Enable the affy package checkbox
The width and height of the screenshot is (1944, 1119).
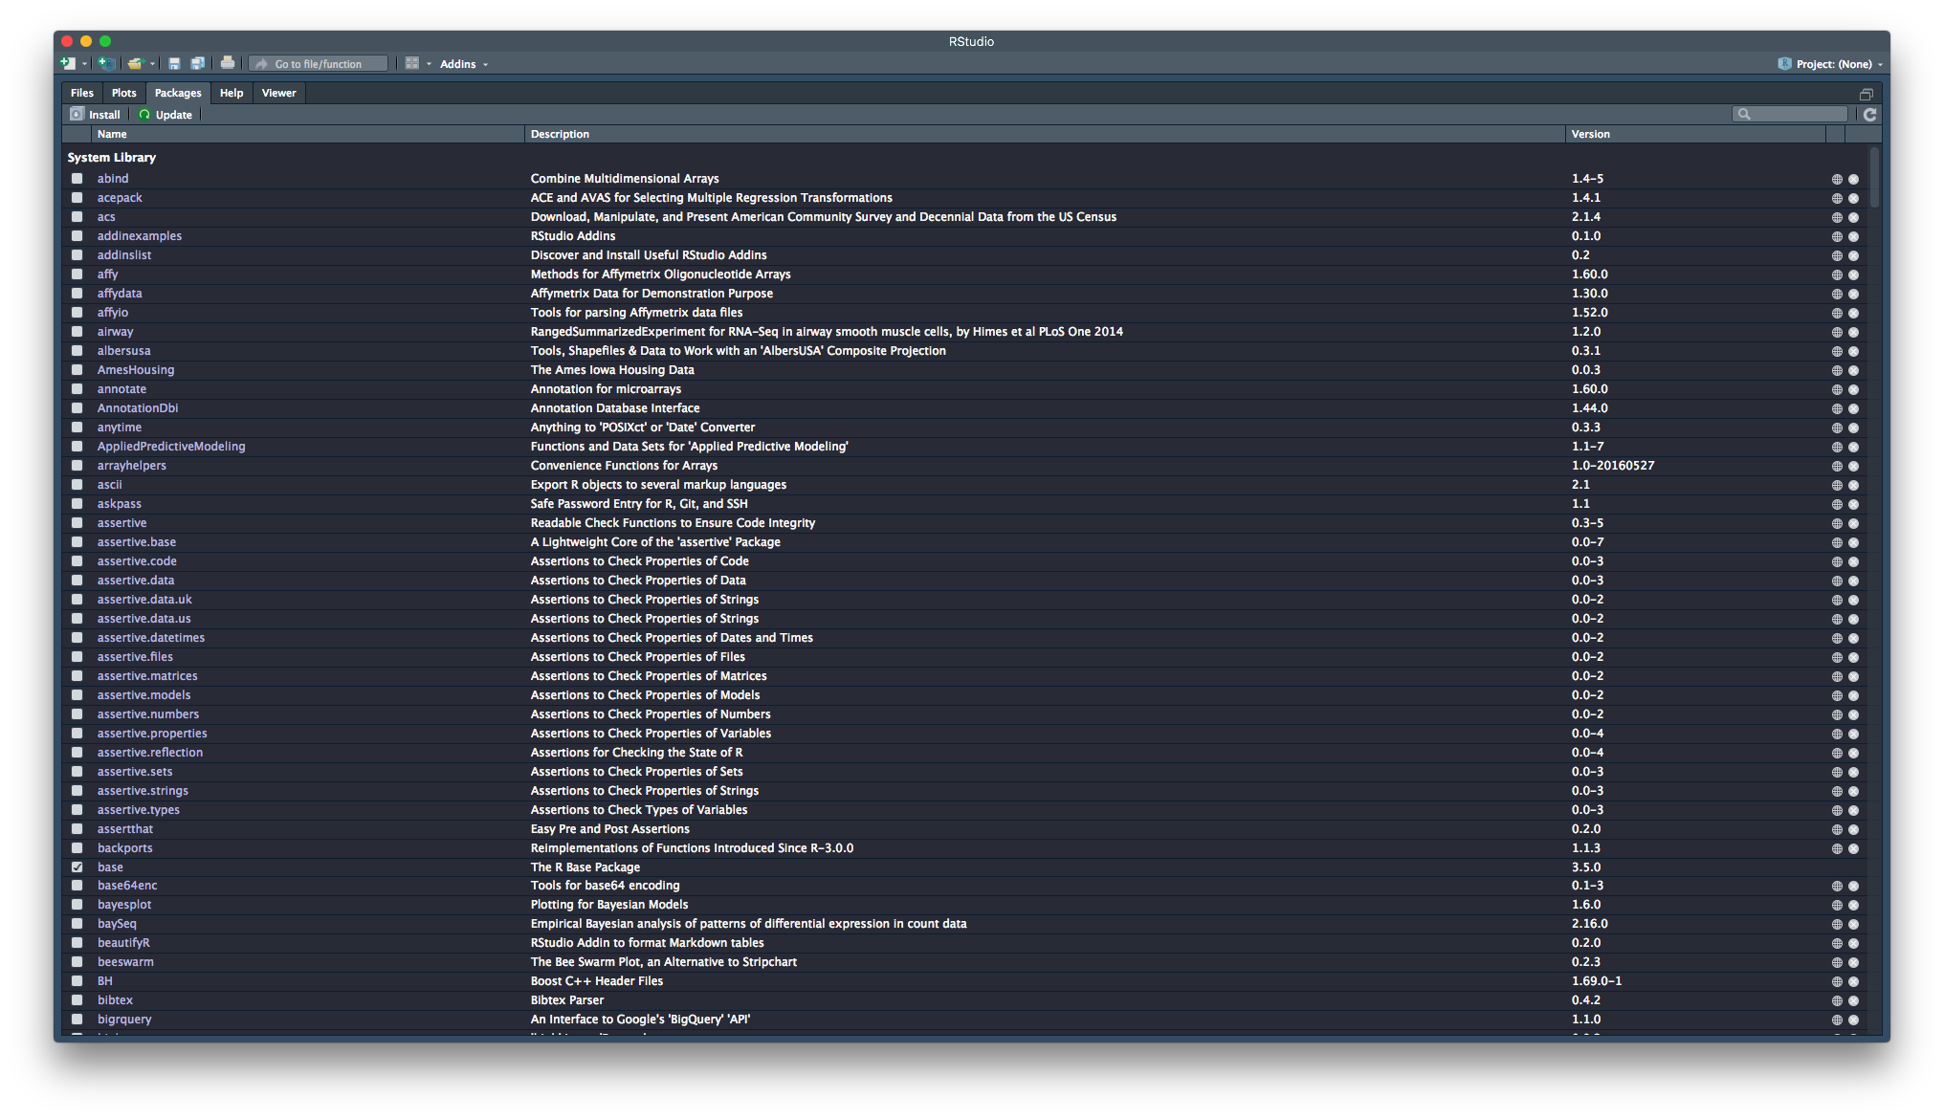pyautogui.click(x=77, y=274)
